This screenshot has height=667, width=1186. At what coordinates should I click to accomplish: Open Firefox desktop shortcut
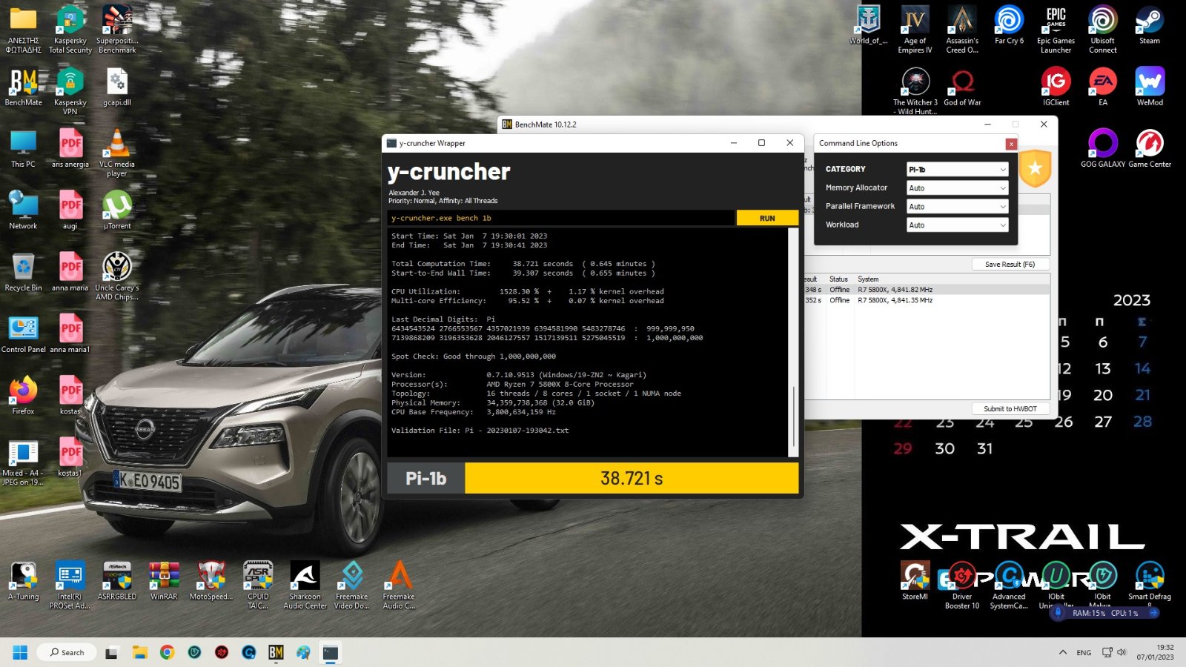coord(23,396)
